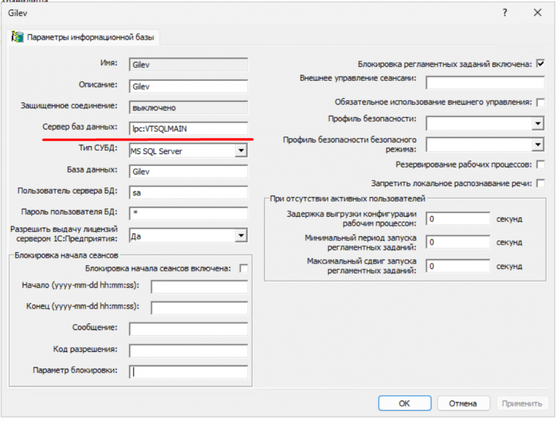Check Обязательное использование внешнего управления checkbox
558x421 pixels.
click(541, 102)
